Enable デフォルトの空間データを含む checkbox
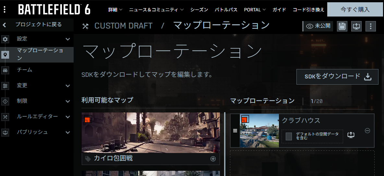 point(289,136)
